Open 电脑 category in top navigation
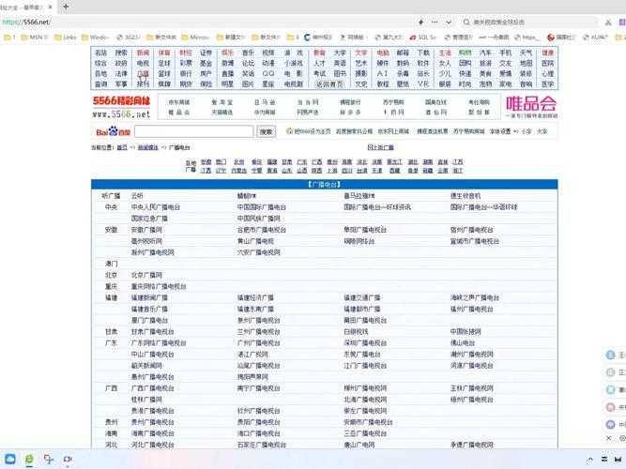Screen dimensions: 626x469 pos(383,53)
